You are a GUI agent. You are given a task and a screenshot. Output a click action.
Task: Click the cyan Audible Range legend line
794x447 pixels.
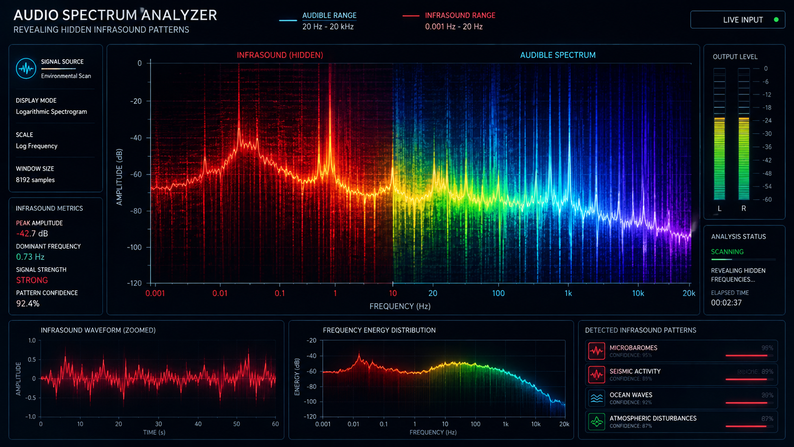coord(288,20)
